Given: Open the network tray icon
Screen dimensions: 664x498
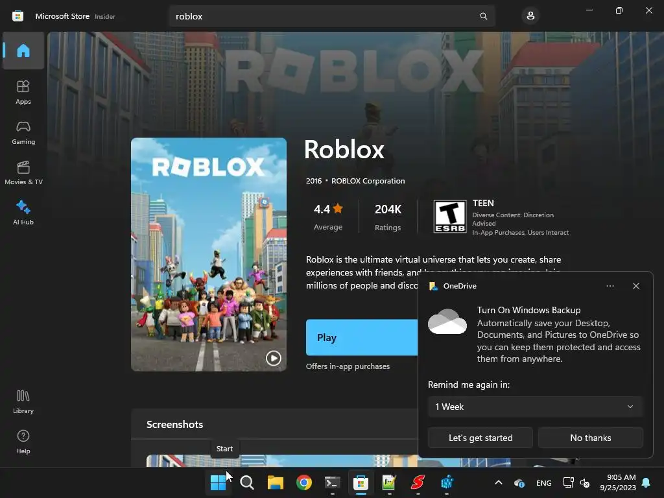Looking at the screenshot, I should tap(568, 482).
